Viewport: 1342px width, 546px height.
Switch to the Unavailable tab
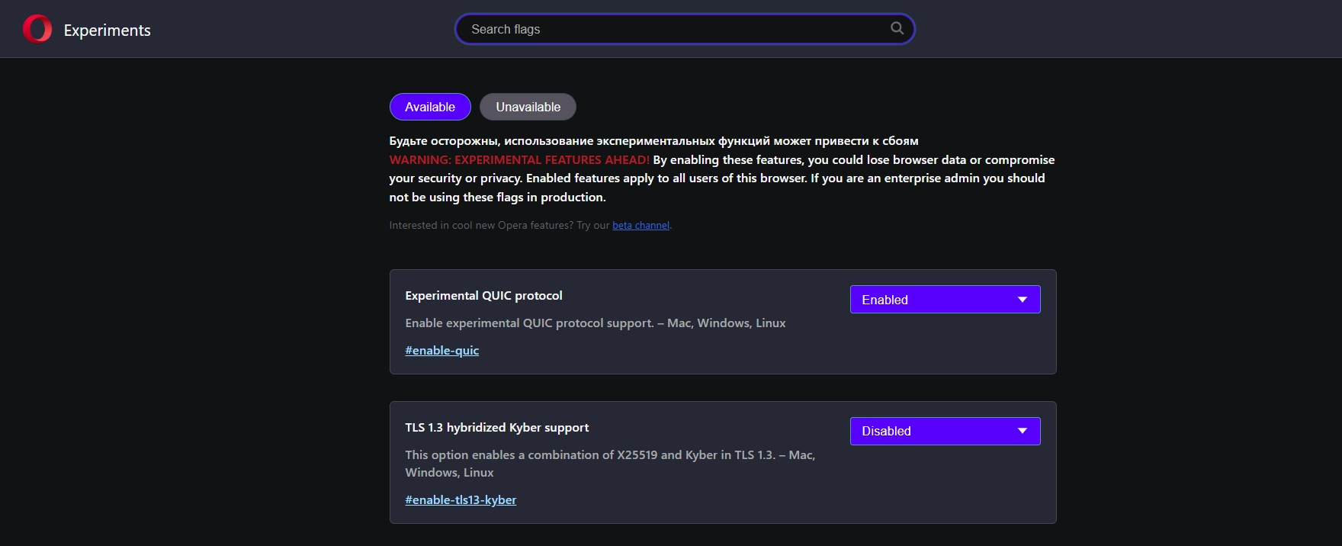(528, 107)
